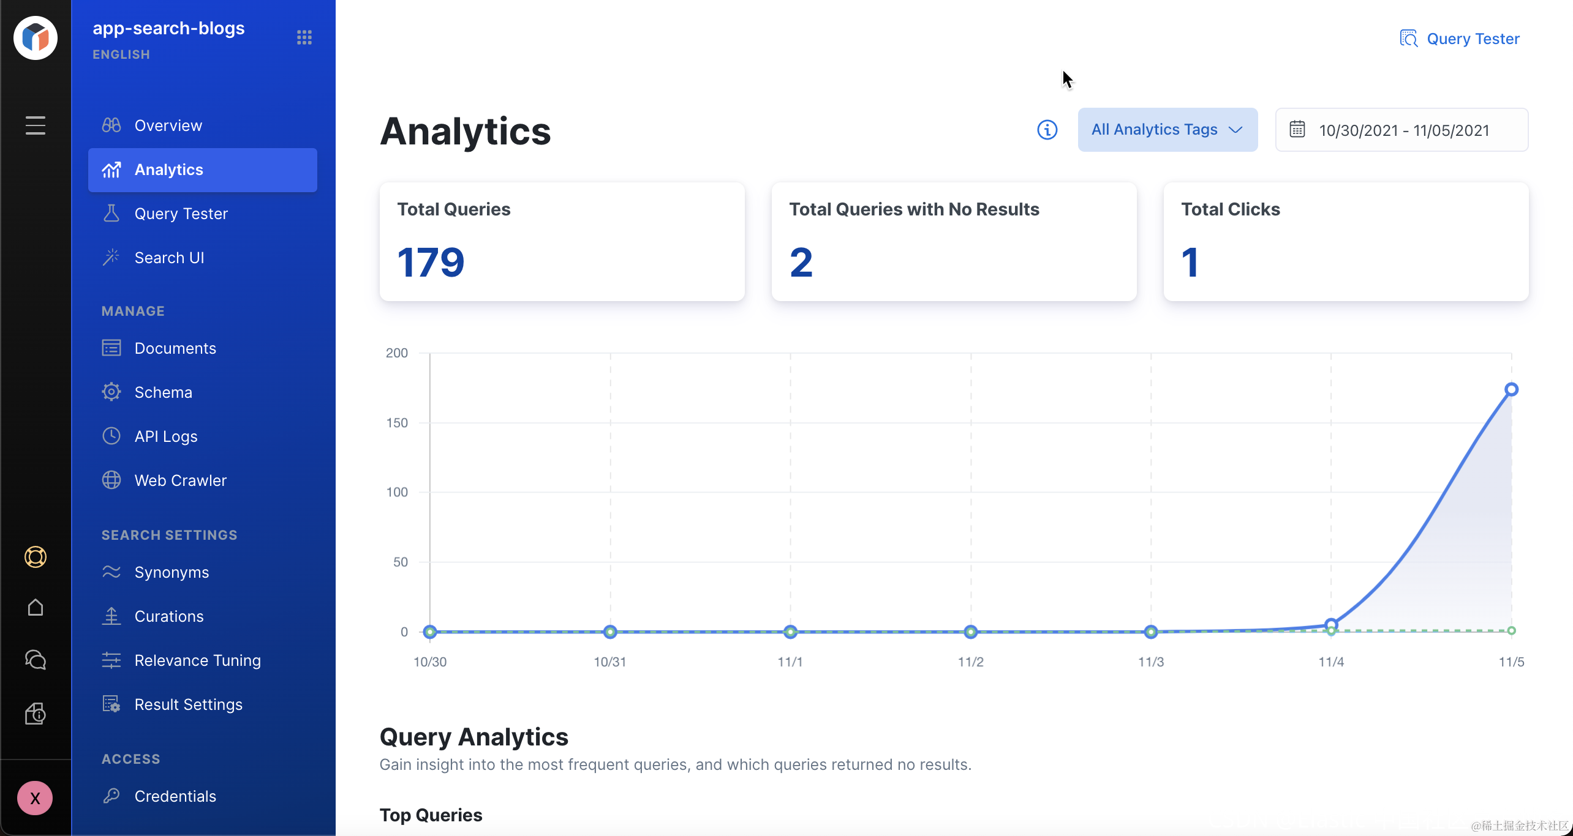Open the Credentials page

175,796
